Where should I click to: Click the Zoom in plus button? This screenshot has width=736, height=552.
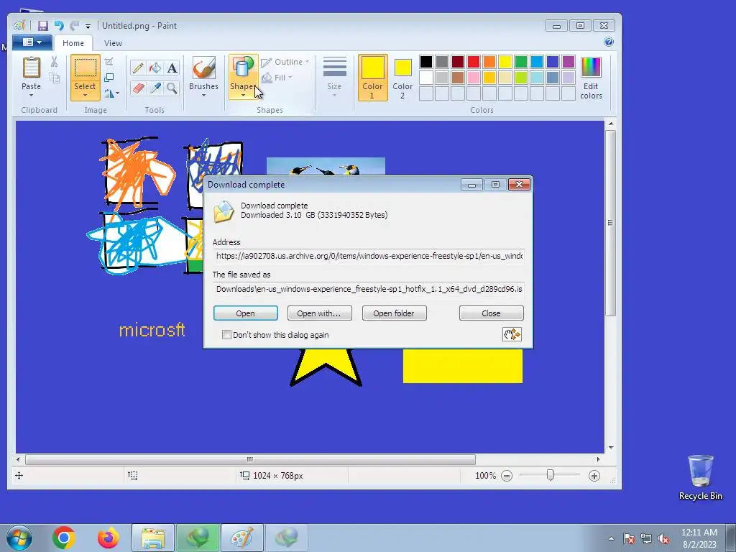point(594,476)
